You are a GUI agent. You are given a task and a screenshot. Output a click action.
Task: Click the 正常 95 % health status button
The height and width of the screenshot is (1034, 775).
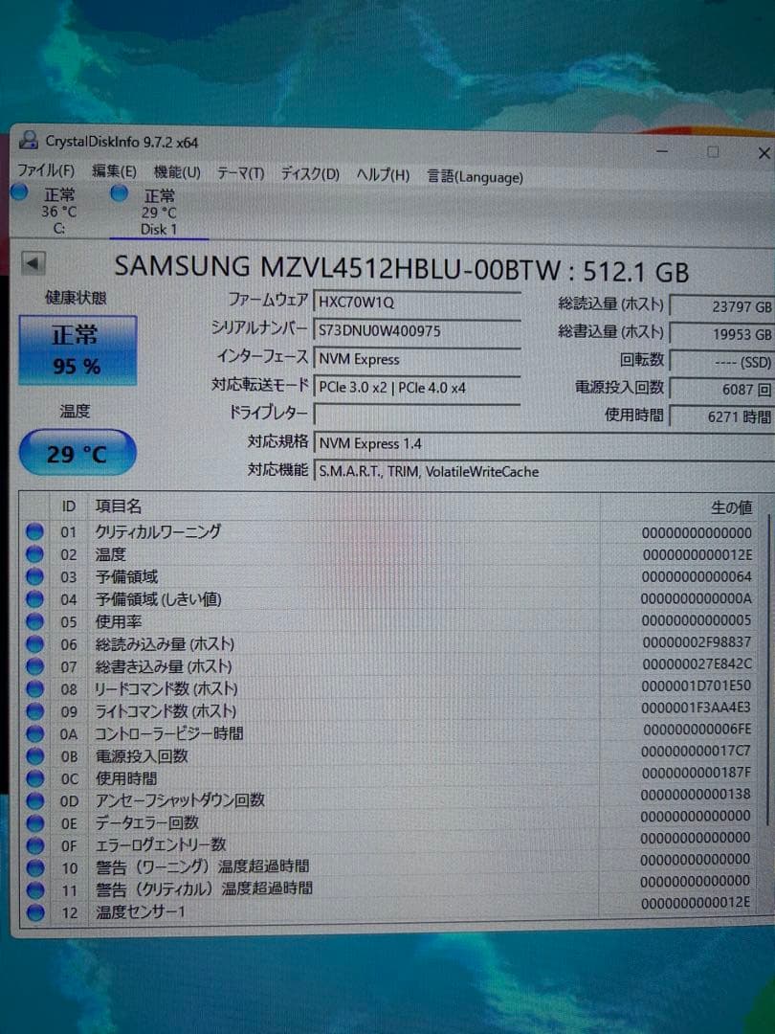click(77, 350)
